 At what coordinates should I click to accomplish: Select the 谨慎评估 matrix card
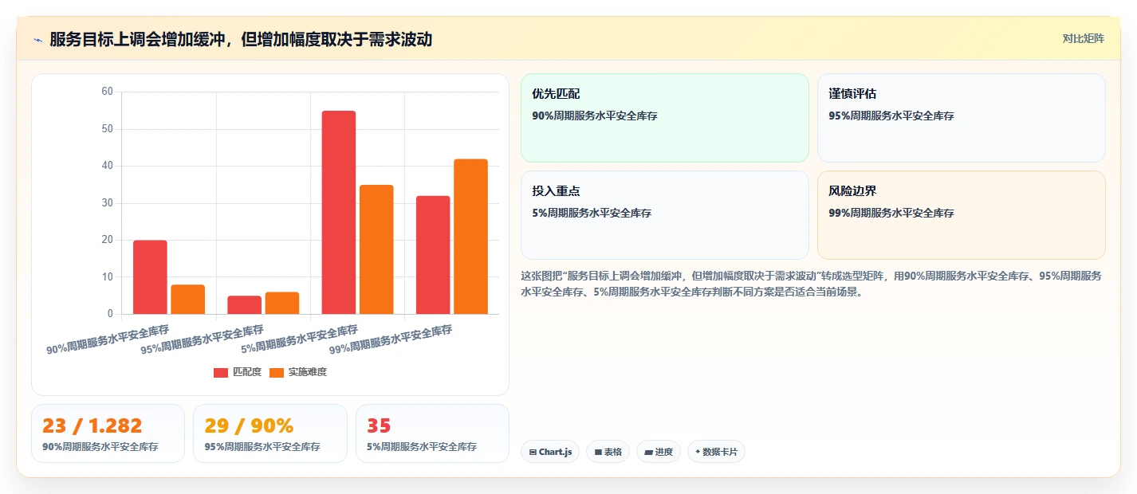pos(962,118)
